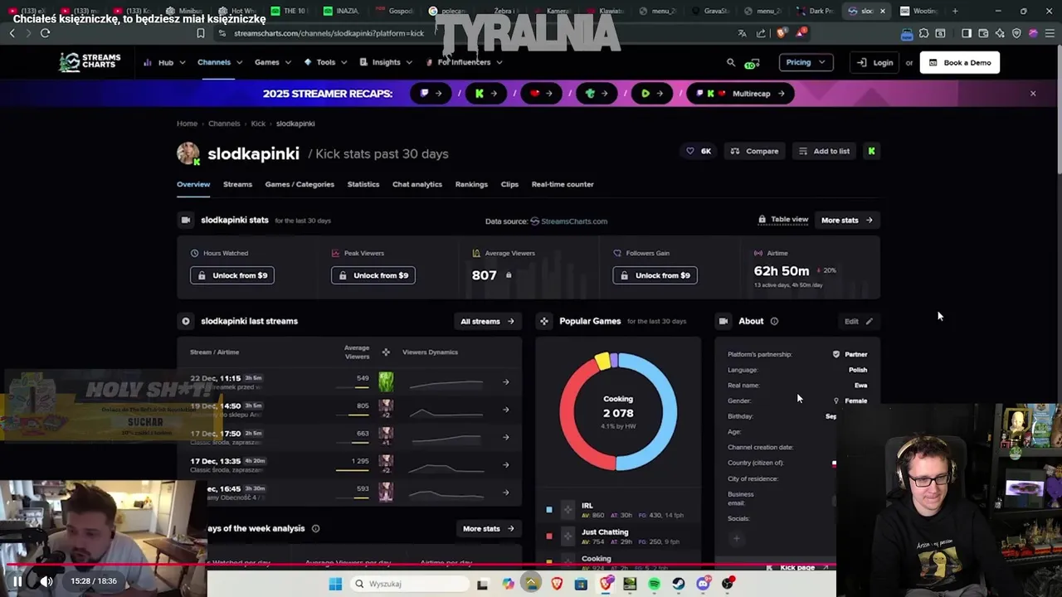Expand the Hub dropdown menu
1062x597 pixels.
164,62
